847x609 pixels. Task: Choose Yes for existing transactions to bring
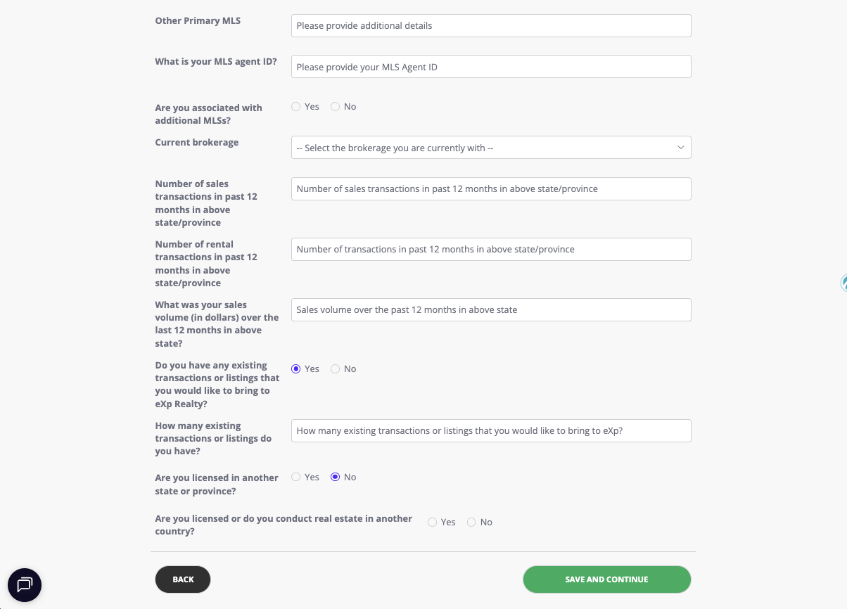[296, 369]
